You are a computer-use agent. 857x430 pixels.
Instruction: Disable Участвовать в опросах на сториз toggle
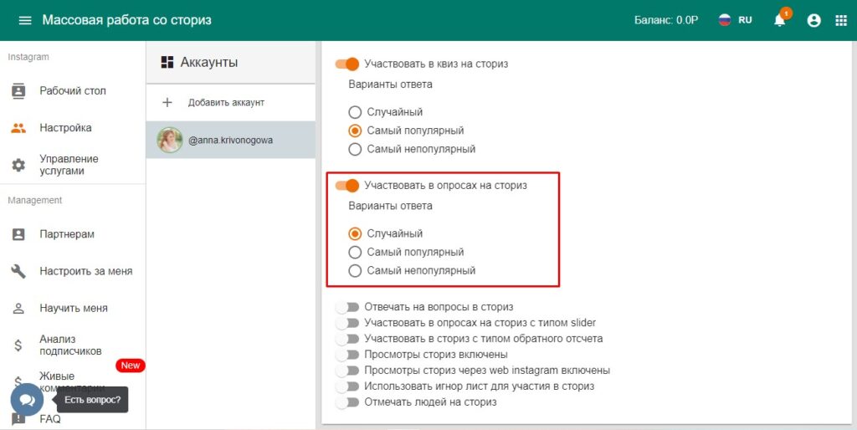pos(347,186)
